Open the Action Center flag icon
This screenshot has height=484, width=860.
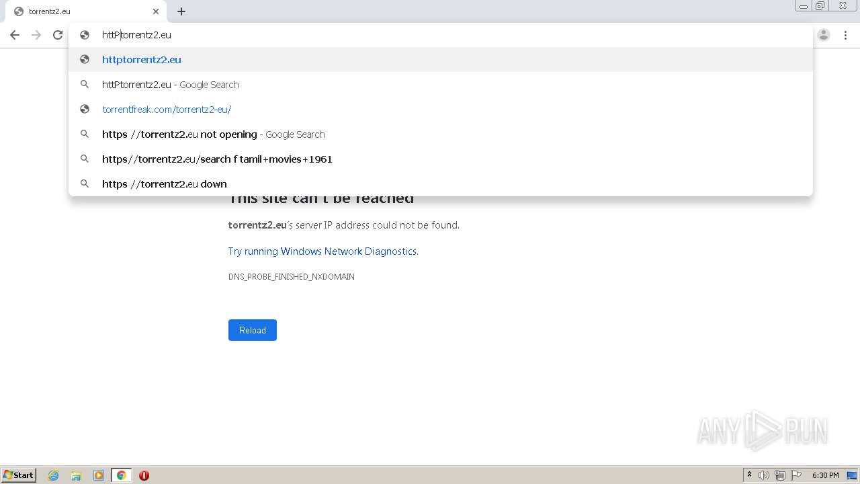pyautogui.click(x=796, y=475)
